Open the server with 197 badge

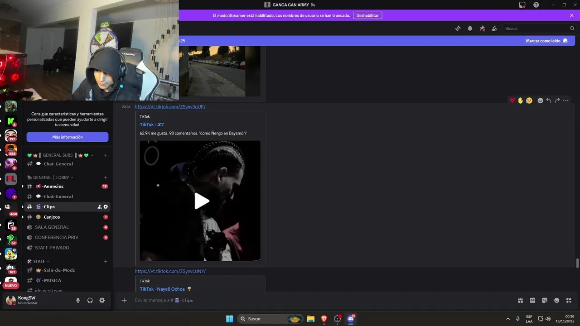(x=11, y=135)
